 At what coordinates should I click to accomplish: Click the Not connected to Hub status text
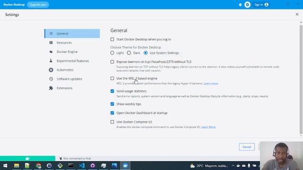[77, 159]
